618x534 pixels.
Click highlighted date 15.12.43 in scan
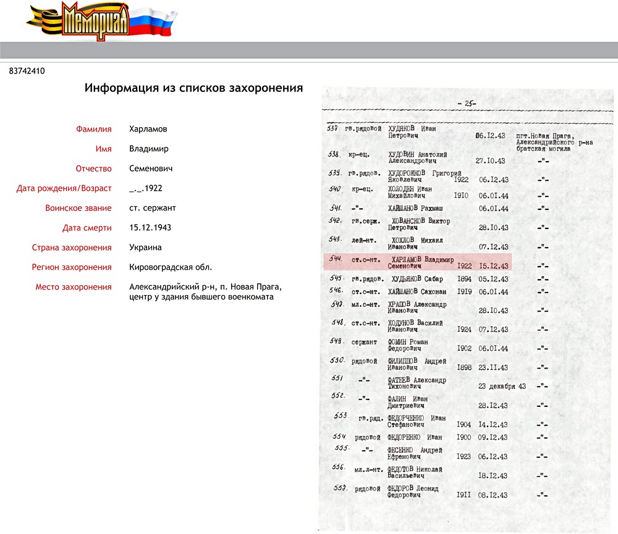pyautogui.click(x=493, y=266)
